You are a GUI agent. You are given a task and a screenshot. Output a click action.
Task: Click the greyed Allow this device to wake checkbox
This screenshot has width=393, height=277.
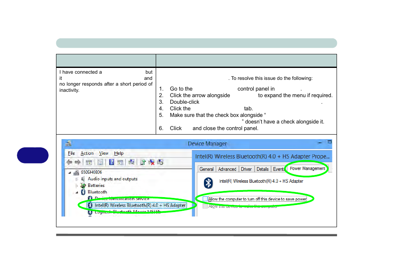pos(205,206)
